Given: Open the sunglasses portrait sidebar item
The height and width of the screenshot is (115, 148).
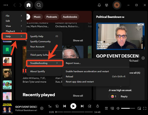Looking at the screenshot, I should (7, 73).
